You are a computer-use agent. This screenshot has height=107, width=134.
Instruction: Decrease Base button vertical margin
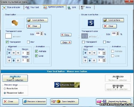pos(28,61)
